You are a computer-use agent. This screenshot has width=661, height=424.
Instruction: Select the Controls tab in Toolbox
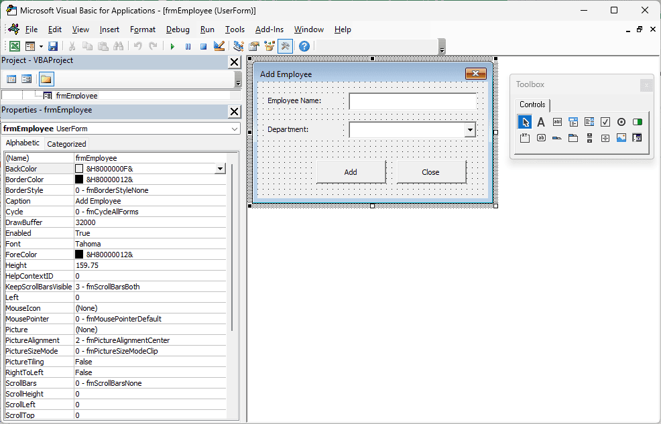(532, 104)
